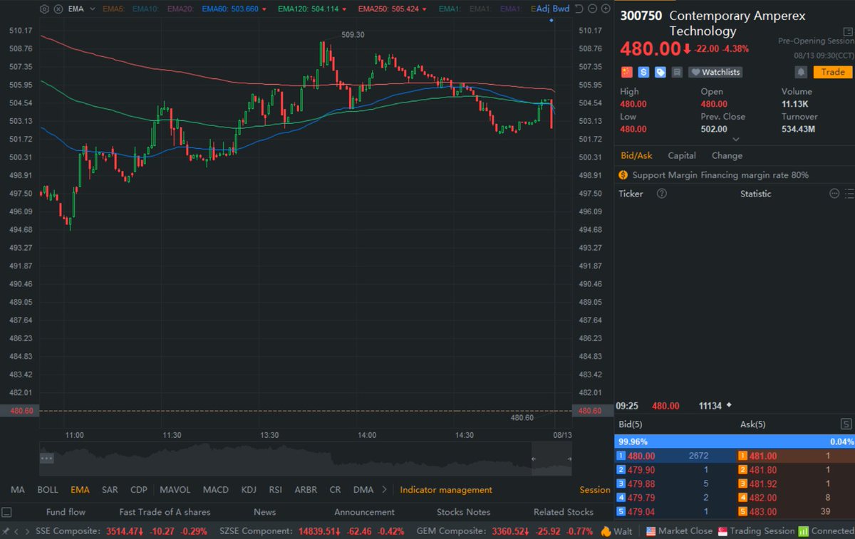Open the notes icon beside Watchlists
Screen dimensions: 855x539
point(677,72)
